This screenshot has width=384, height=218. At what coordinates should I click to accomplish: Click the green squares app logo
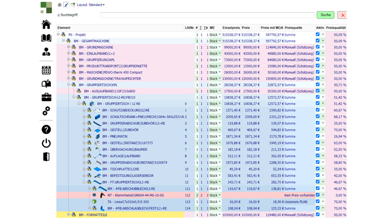(46, 7)
